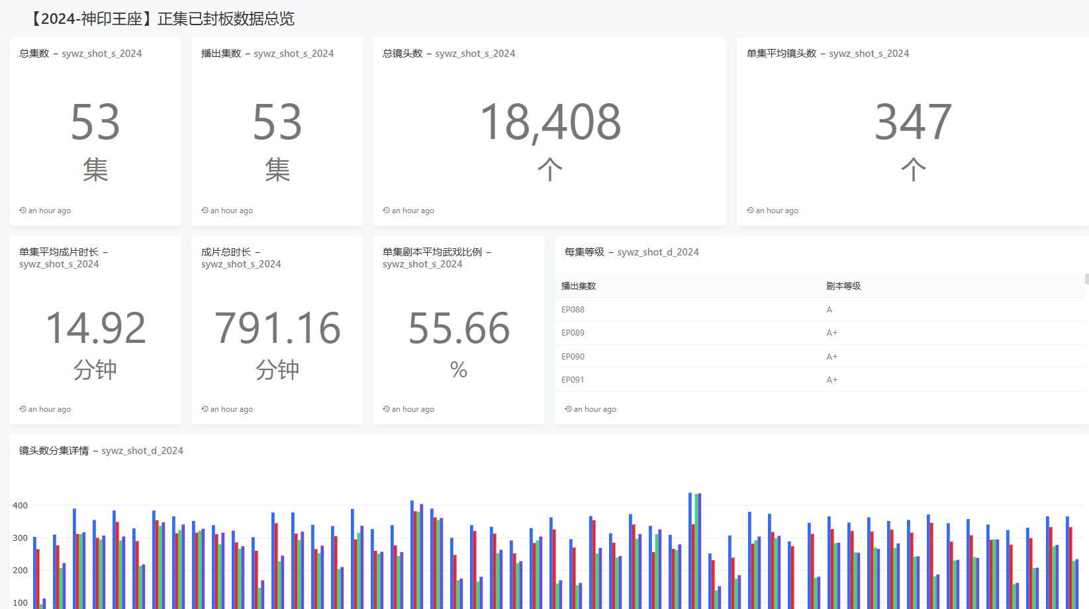This screenshot has width=1089, height=609.
Task: Click the clock icon in 播出集数 widget
Action: [x=205, y=211]
